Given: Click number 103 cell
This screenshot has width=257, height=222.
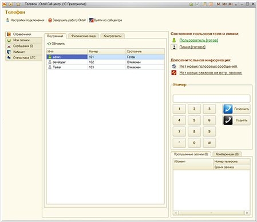Looking at the screenshot, I should pyautogui.click(x=106, y=67).
